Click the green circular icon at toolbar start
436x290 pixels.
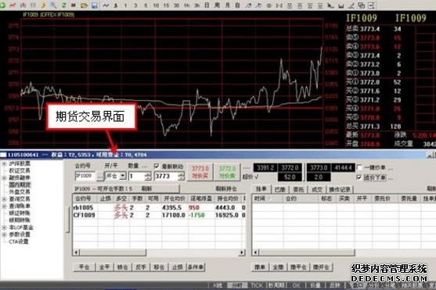[2, 5]
